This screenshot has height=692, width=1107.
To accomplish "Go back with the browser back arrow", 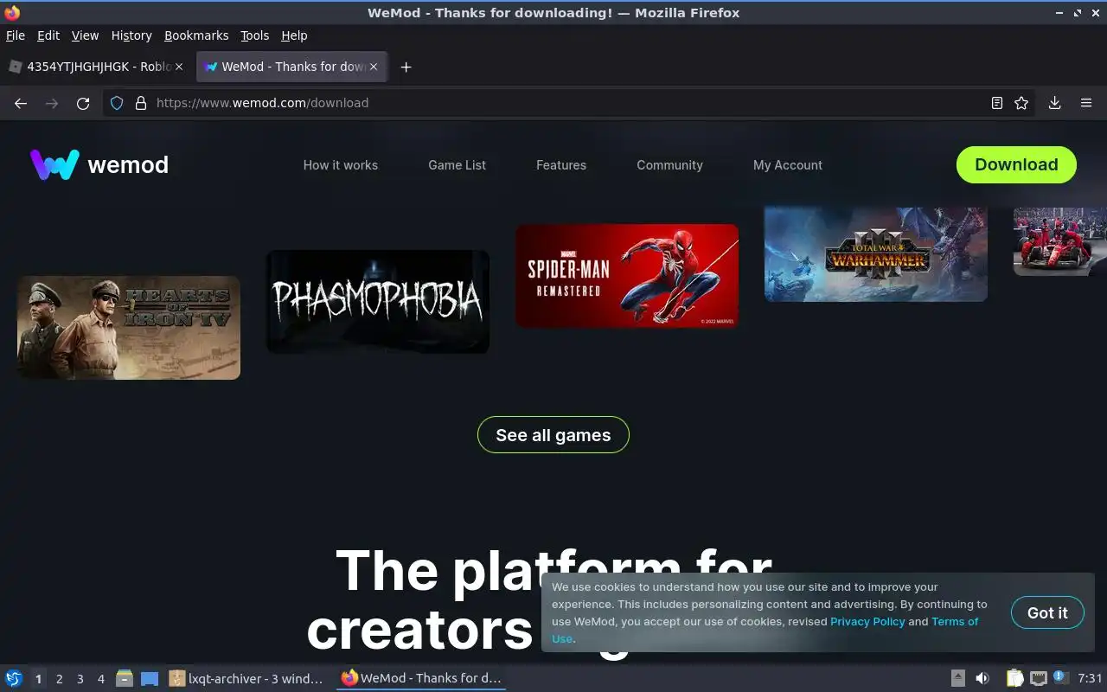I will point(21,103).
